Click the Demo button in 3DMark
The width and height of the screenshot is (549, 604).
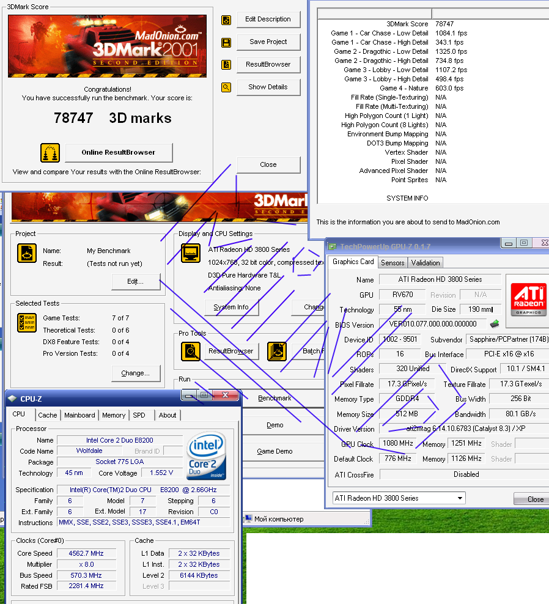(274, 425)
